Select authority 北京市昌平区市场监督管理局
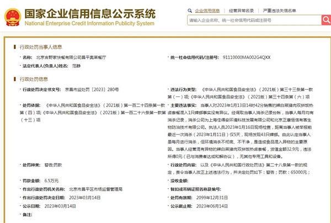Viewport: 331px width, 223px height. pos(96,189)
